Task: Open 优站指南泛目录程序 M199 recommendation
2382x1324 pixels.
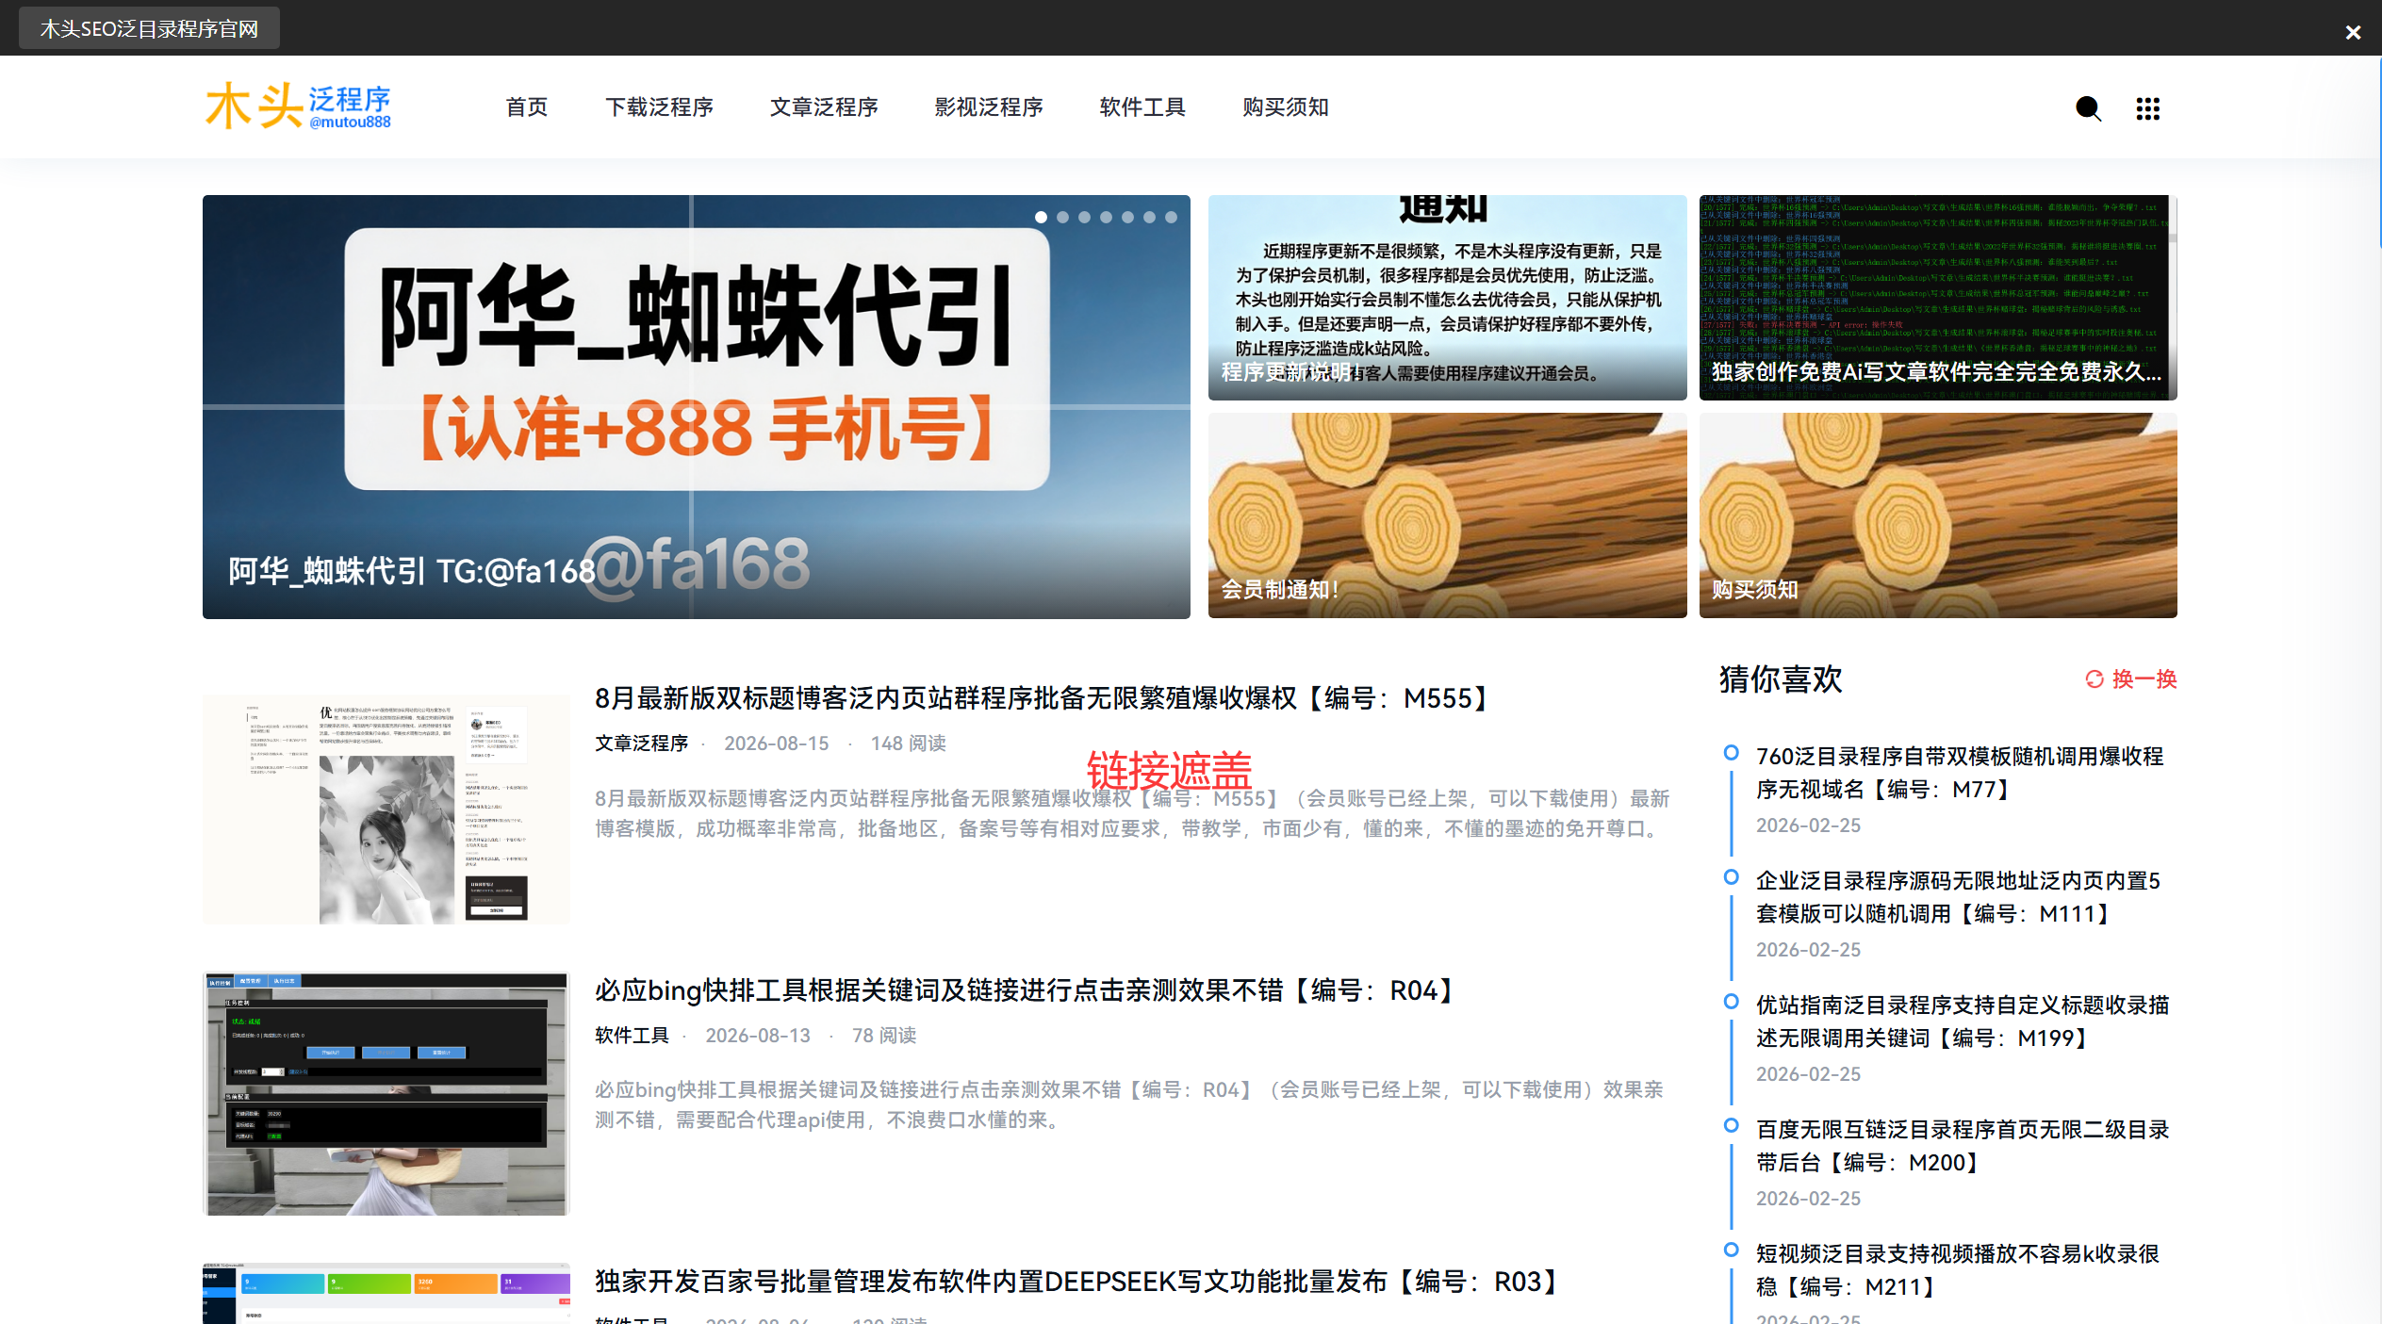Action: coord(1963,1022)
